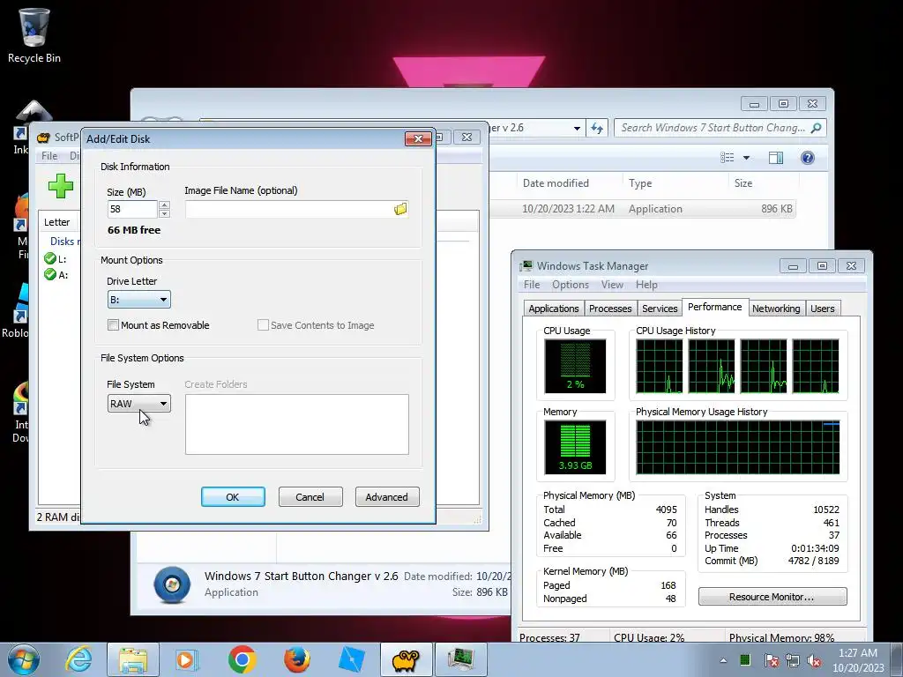Click Cancel in Add/Edit Disk
Image resolution: width=903 pixels, height=677 pixels.
[310, 497]
